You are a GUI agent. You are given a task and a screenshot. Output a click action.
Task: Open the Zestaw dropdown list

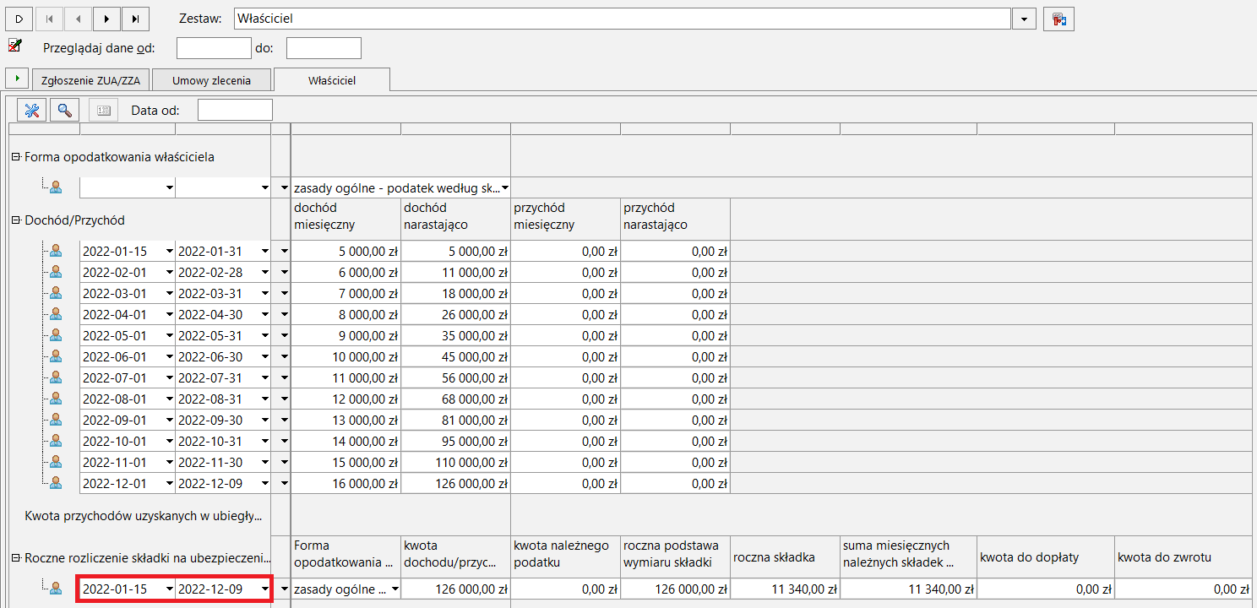[1024, 19]
